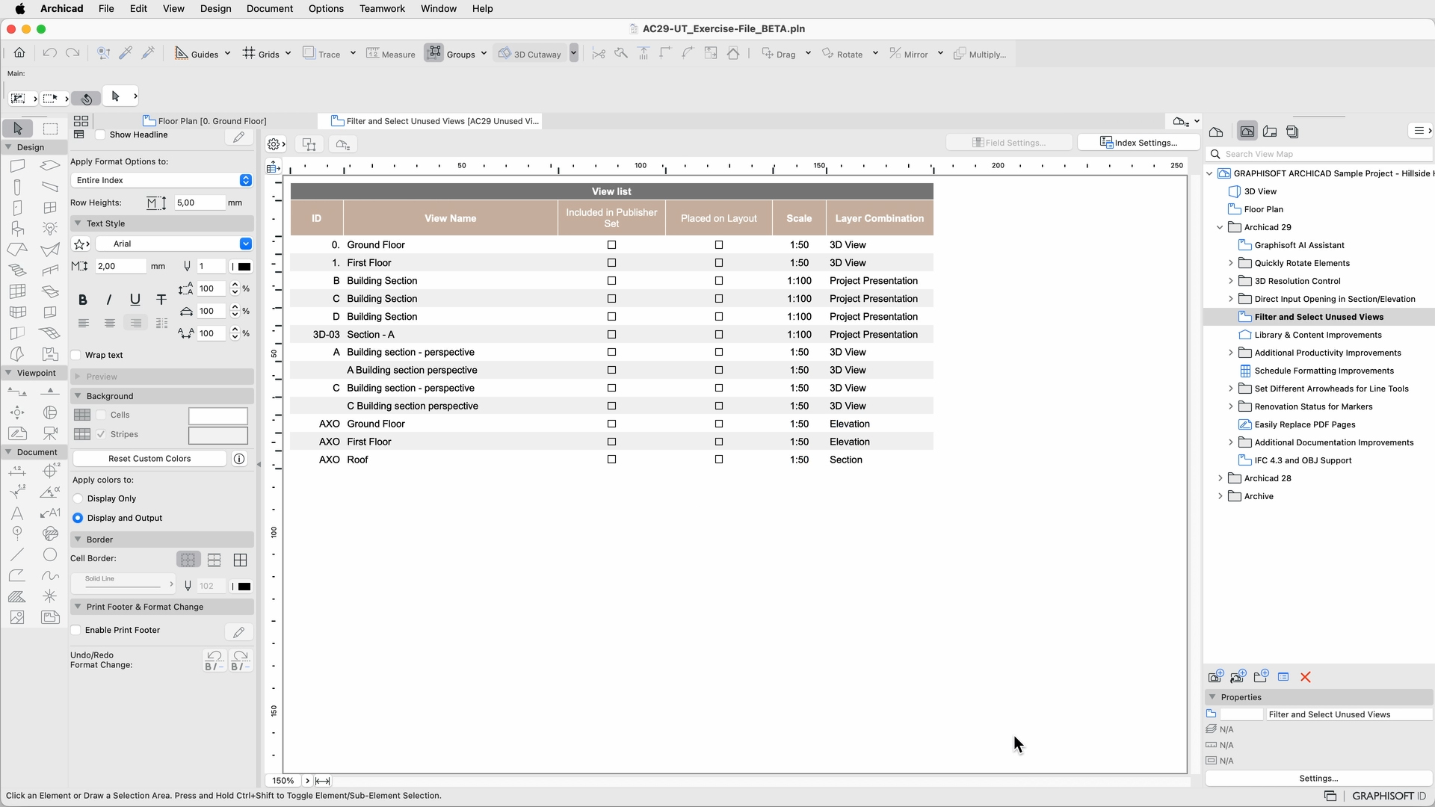Image resolution: width=1435 pixels, height=807 pixels.
Task: Check the Wrap text option
Action: pyautogui.click(x=76, y=356)
